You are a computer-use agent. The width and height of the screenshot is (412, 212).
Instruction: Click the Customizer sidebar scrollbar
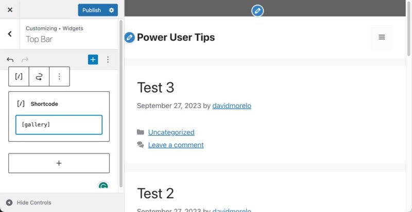coord(121,104)
